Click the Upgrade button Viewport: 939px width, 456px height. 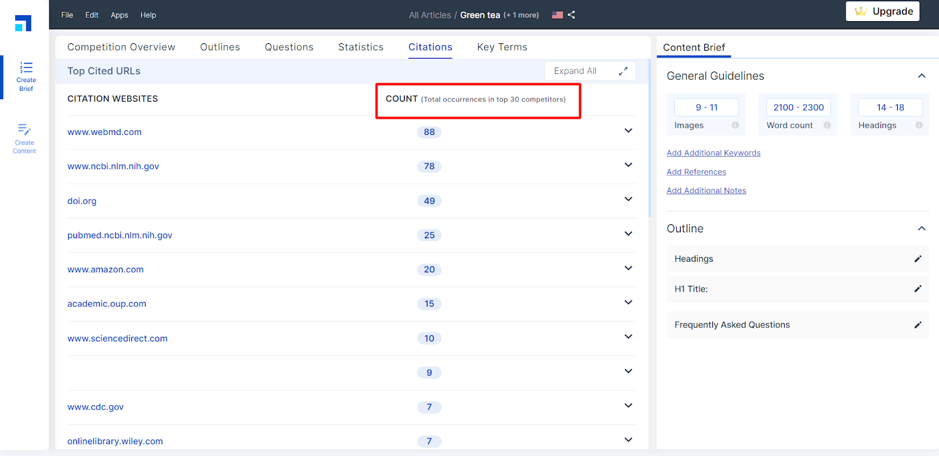click(882, 11)
